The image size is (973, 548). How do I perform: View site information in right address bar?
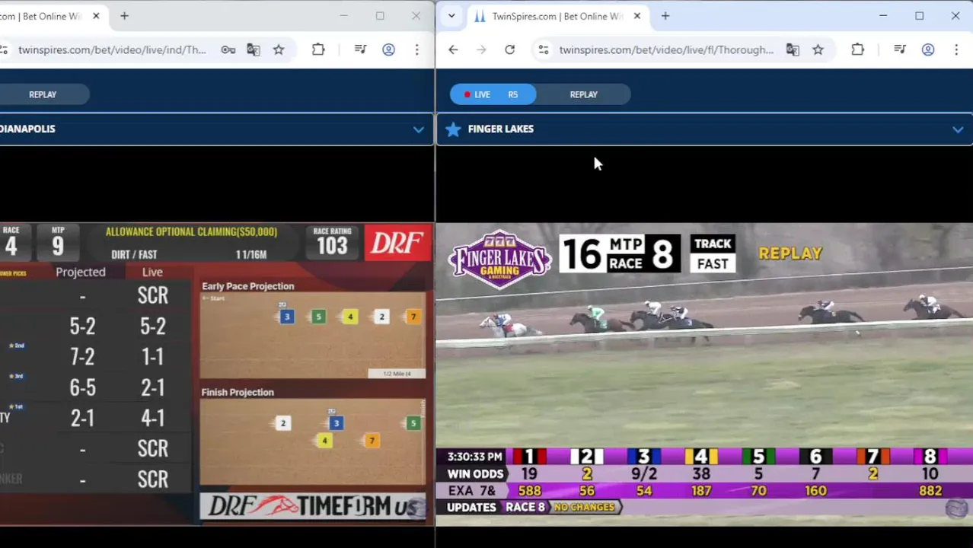pos(543,49)
